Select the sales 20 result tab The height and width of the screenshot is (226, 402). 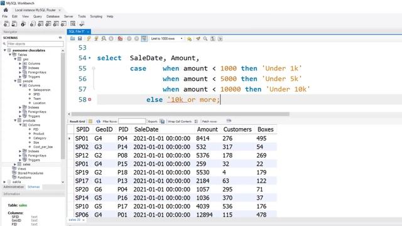(x=75, y=220)
